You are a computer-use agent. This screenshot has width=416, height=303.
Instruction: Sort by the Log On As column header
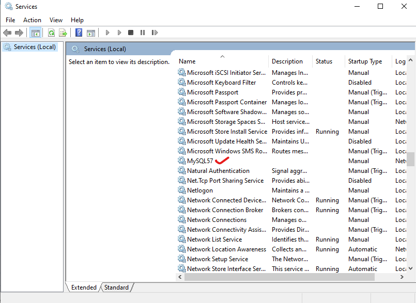tap(399, 61)
